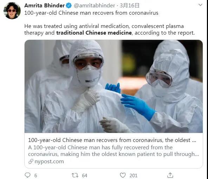Viewport: 208px width, 179px height.
Task: Like the tweet with the heart
Action: 123,175
